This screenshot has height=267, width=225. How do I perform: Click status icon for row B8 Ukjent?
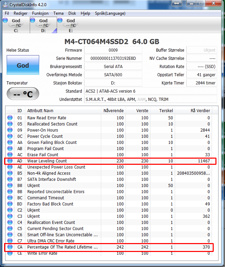coord(10,185)
